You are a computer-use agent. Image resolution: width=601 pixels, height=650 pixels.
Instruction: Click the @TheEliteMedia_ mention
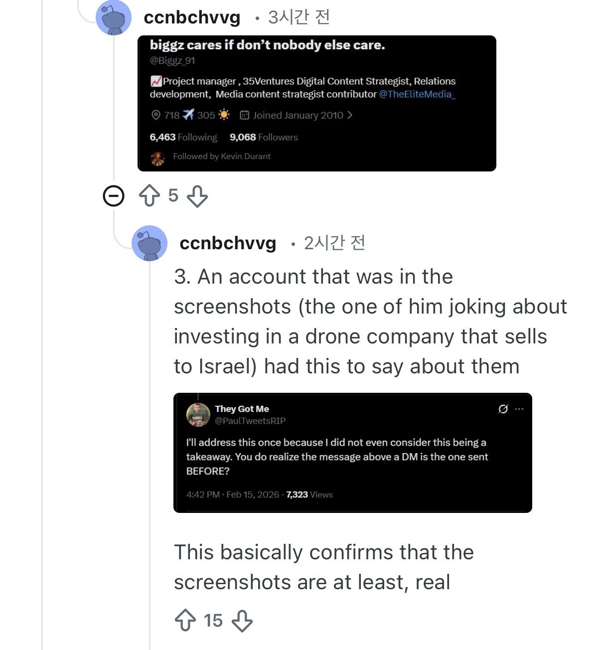click(417, 94)
